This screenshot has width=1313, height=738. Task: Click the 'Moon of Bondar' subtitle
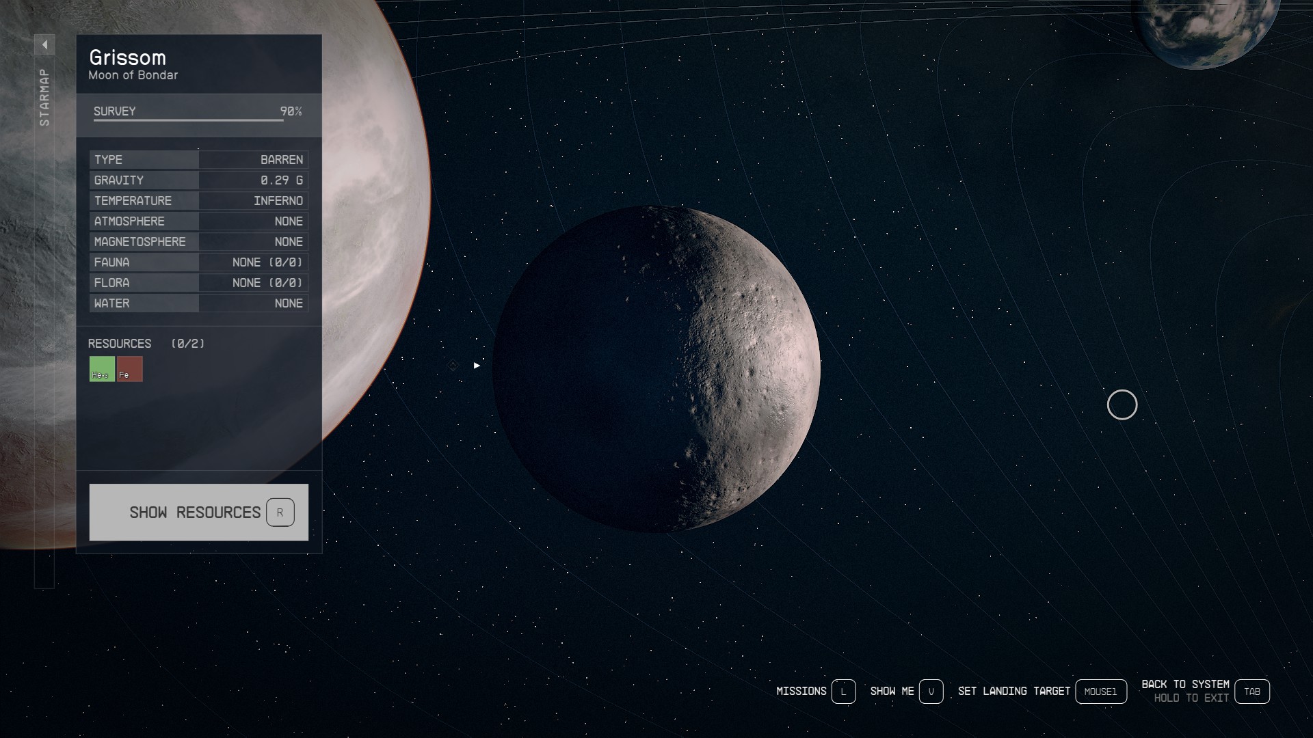[133, 75]
